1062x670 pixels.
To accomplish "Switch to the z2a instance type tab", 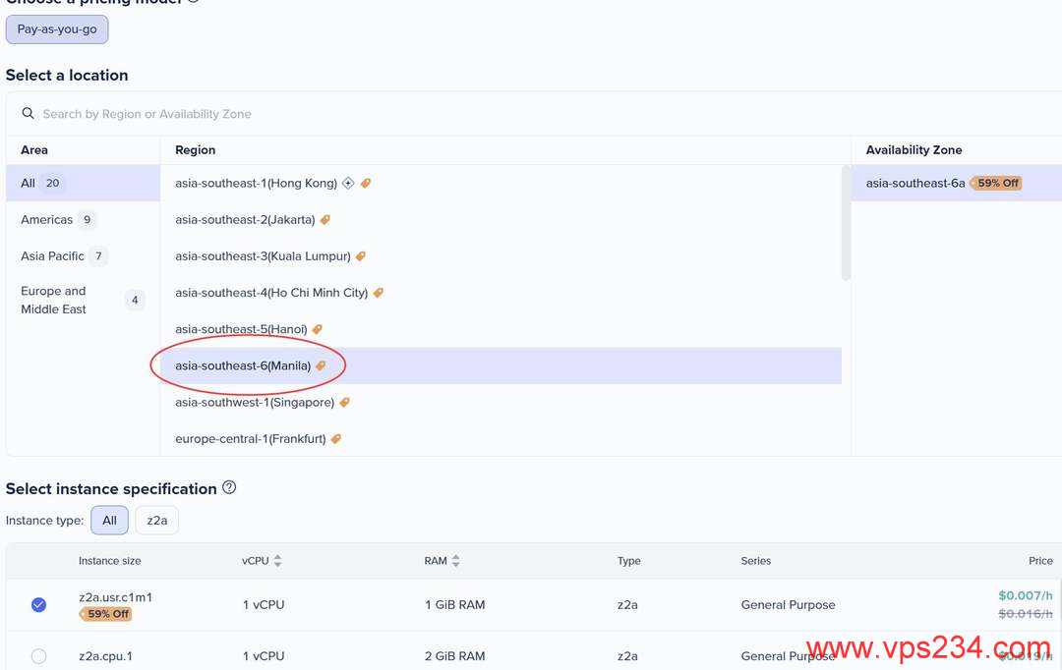I will coord(156,521).
